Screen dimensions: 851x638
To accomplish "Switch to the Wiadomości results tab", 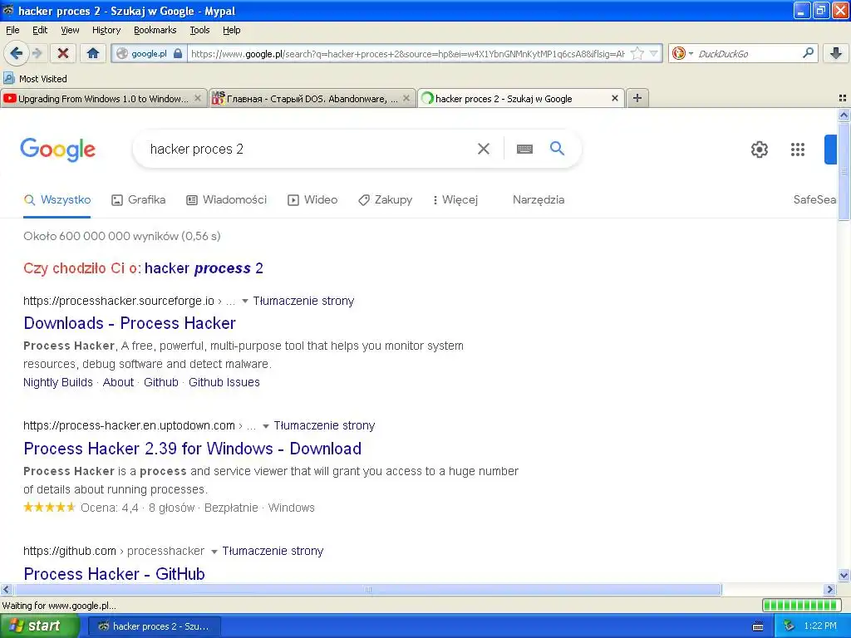I will [x=226, y=199].
